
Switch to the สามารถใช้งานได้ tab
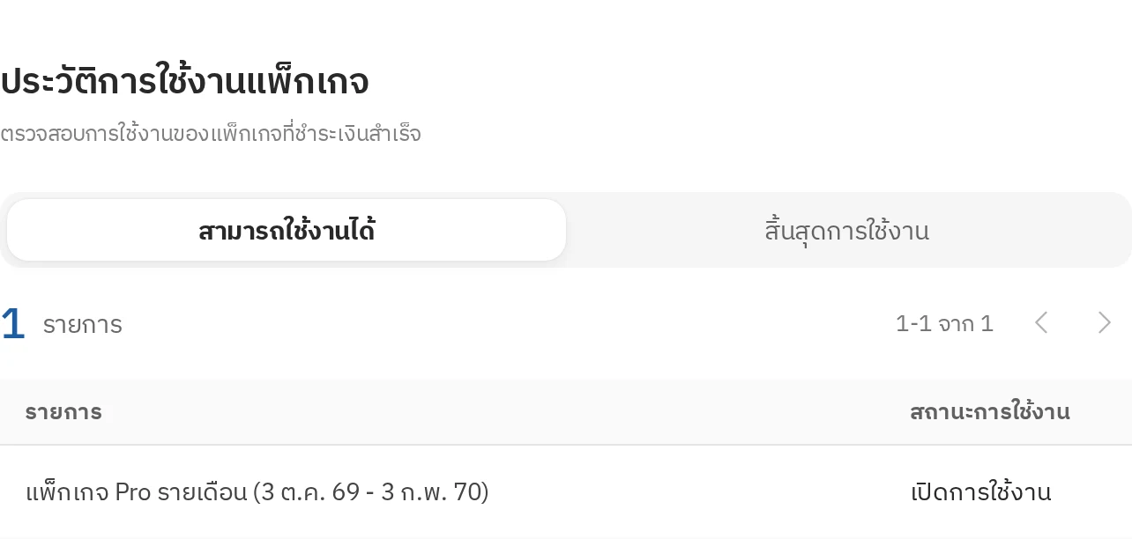[x=287, y=231]
